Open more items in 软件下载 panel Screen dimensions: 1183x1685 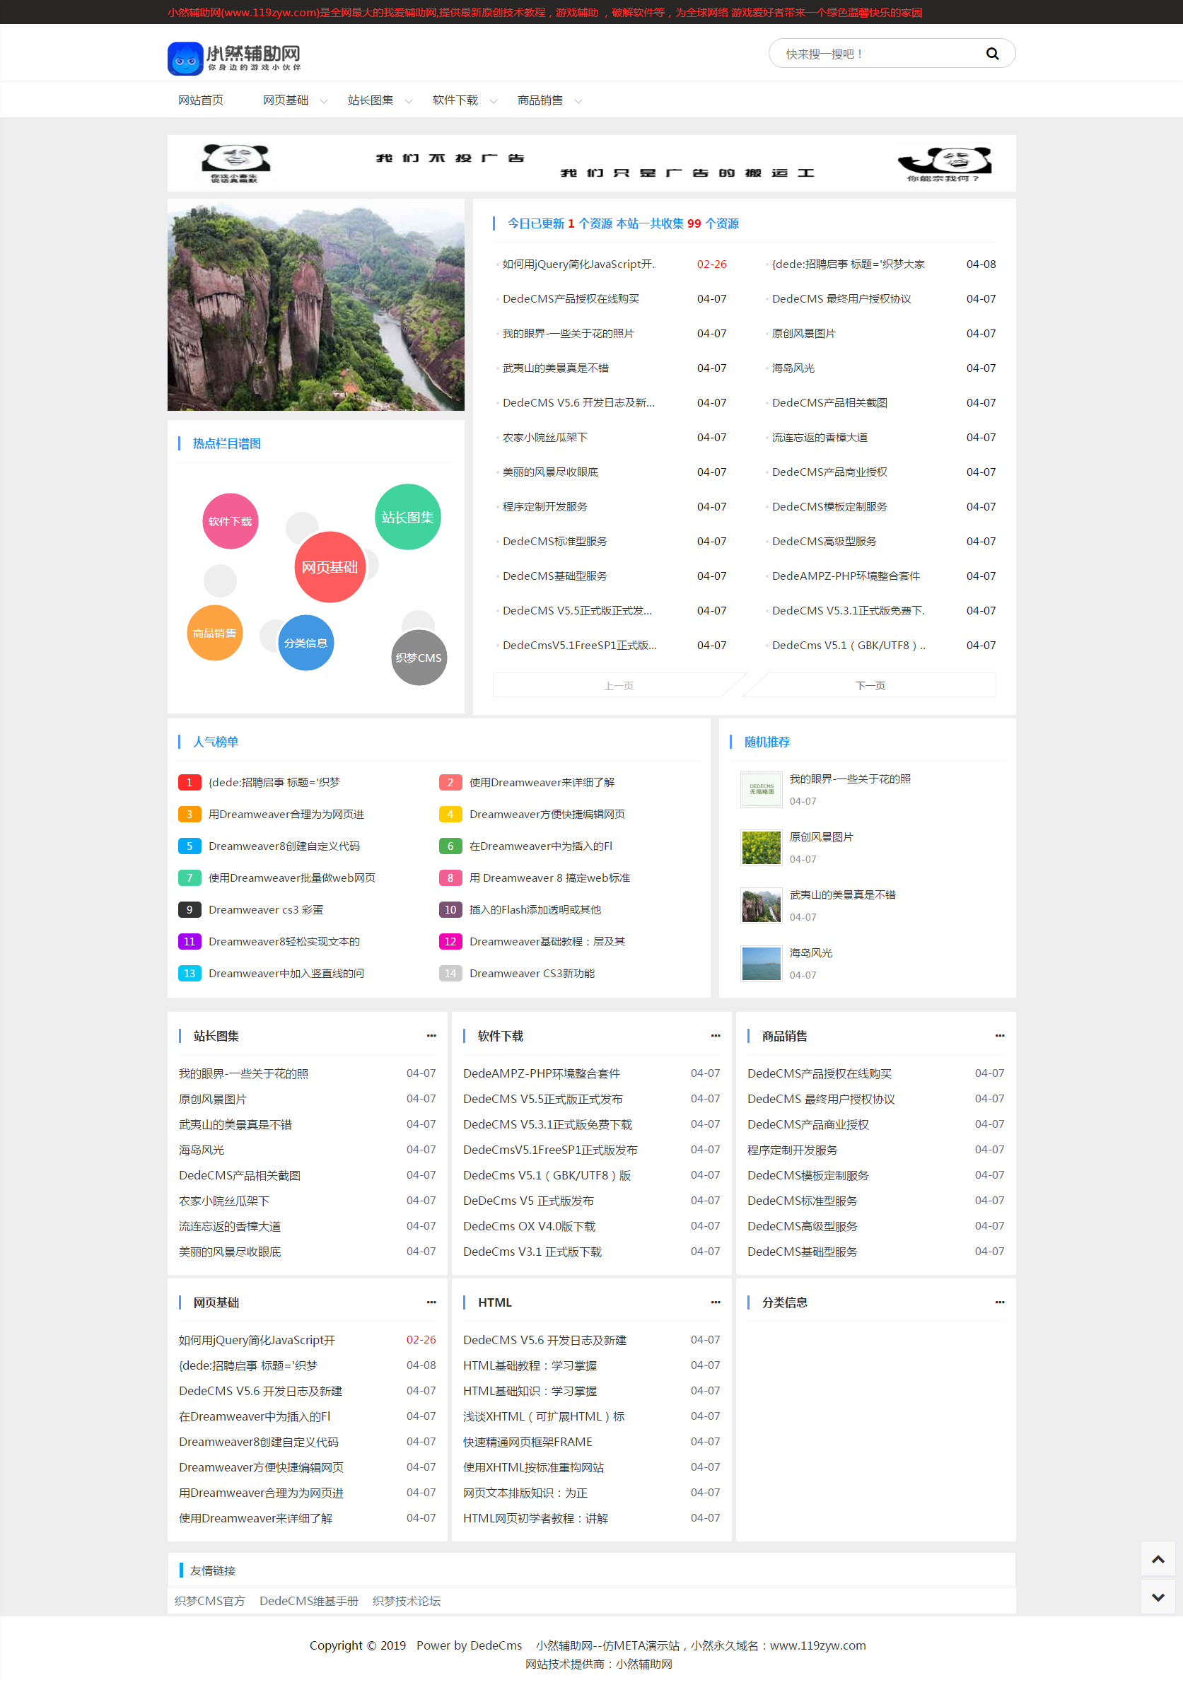[x=715, y=1035]
